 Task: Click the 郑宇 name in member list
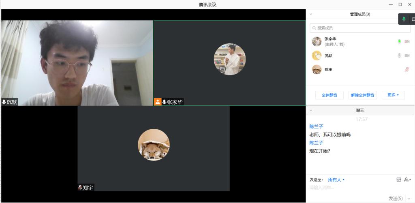328,70
